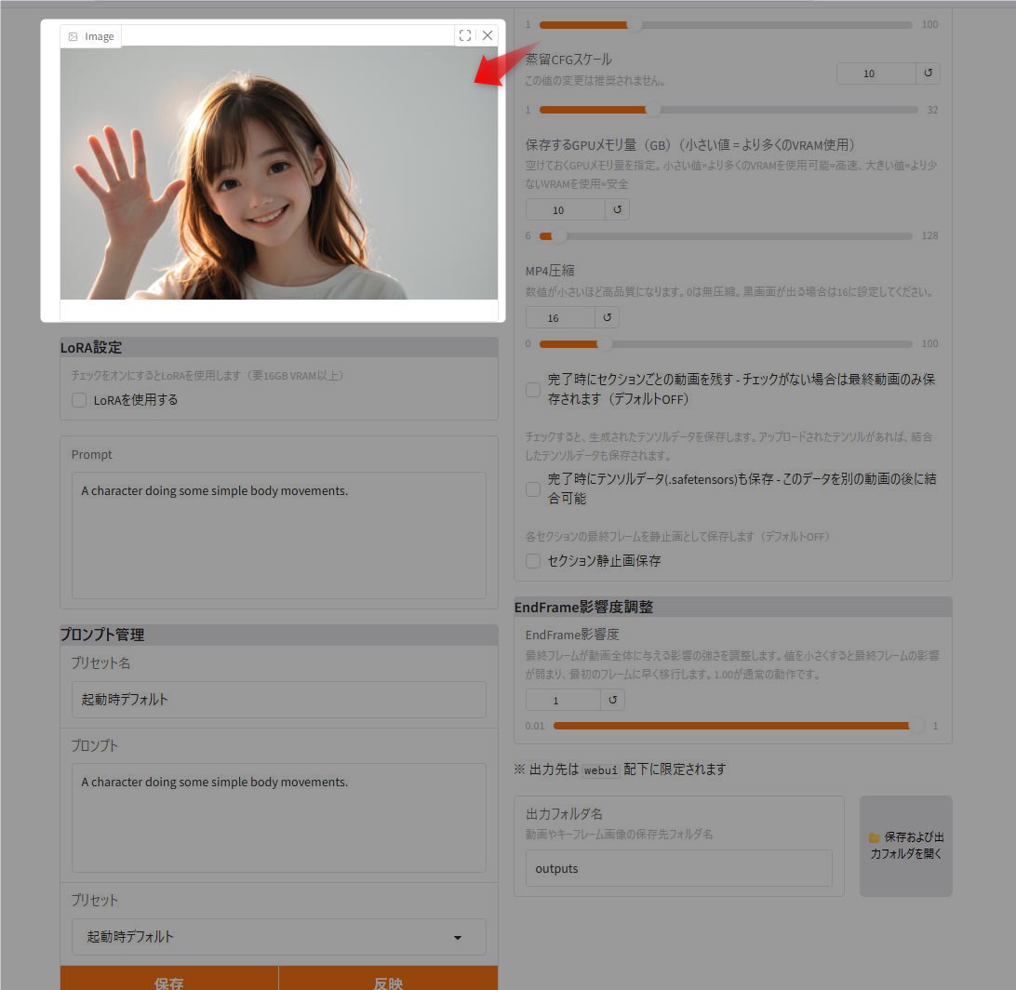Toggle keep section videos on completion checkbox
This screenshot has height=990, width=1016.
[x=533, y=390]
